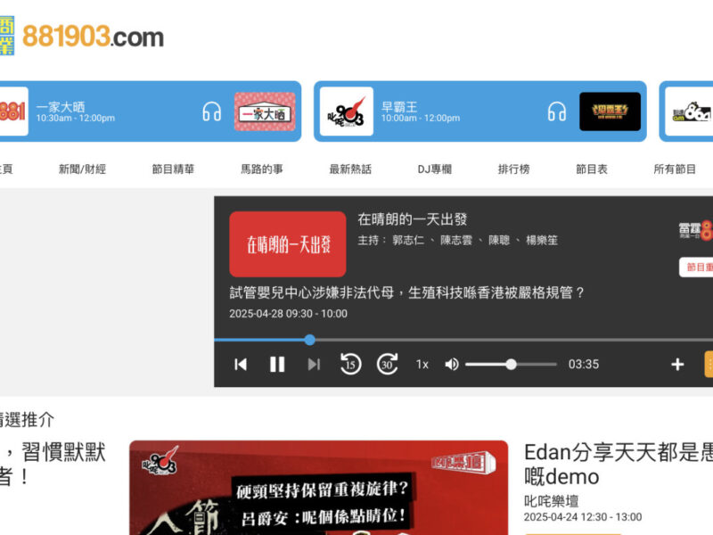Open the DJ專欄 menu item
Screen dimensions: 713x535
pyautogui.click(x=435, y=169)
